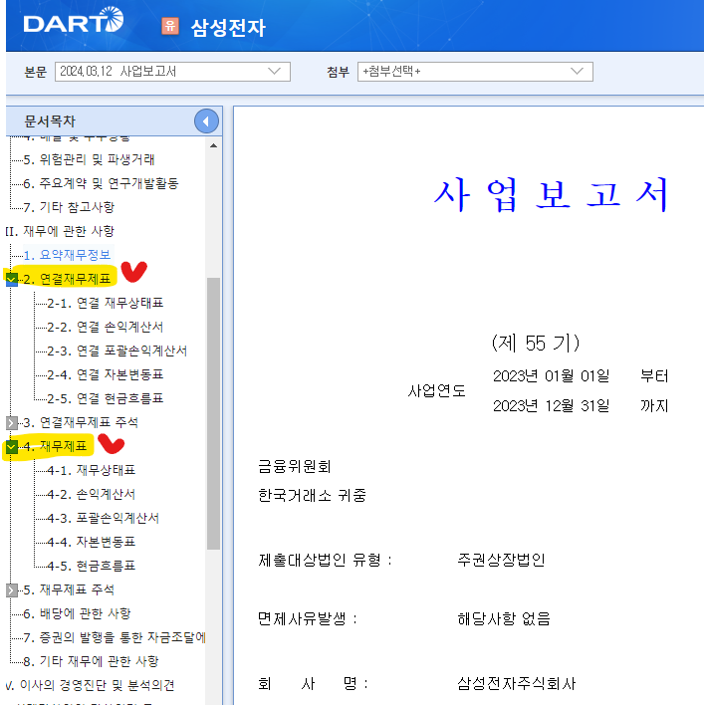The image size is (704, 705).
Task: Click the document tree scrollbar thumb
Action: click(x=213, y=413)
